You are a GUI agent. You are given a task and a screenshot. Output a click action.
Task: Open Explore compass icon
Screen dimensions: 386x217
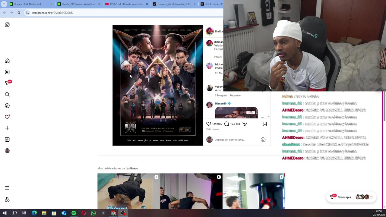(7, 106)
